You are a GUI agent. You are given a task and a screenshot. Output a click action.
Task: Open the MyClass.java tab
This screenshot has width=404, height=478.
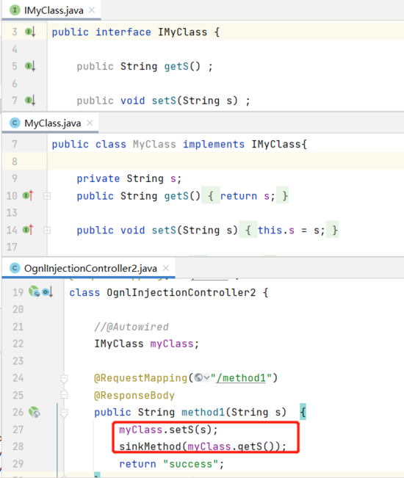50,123
